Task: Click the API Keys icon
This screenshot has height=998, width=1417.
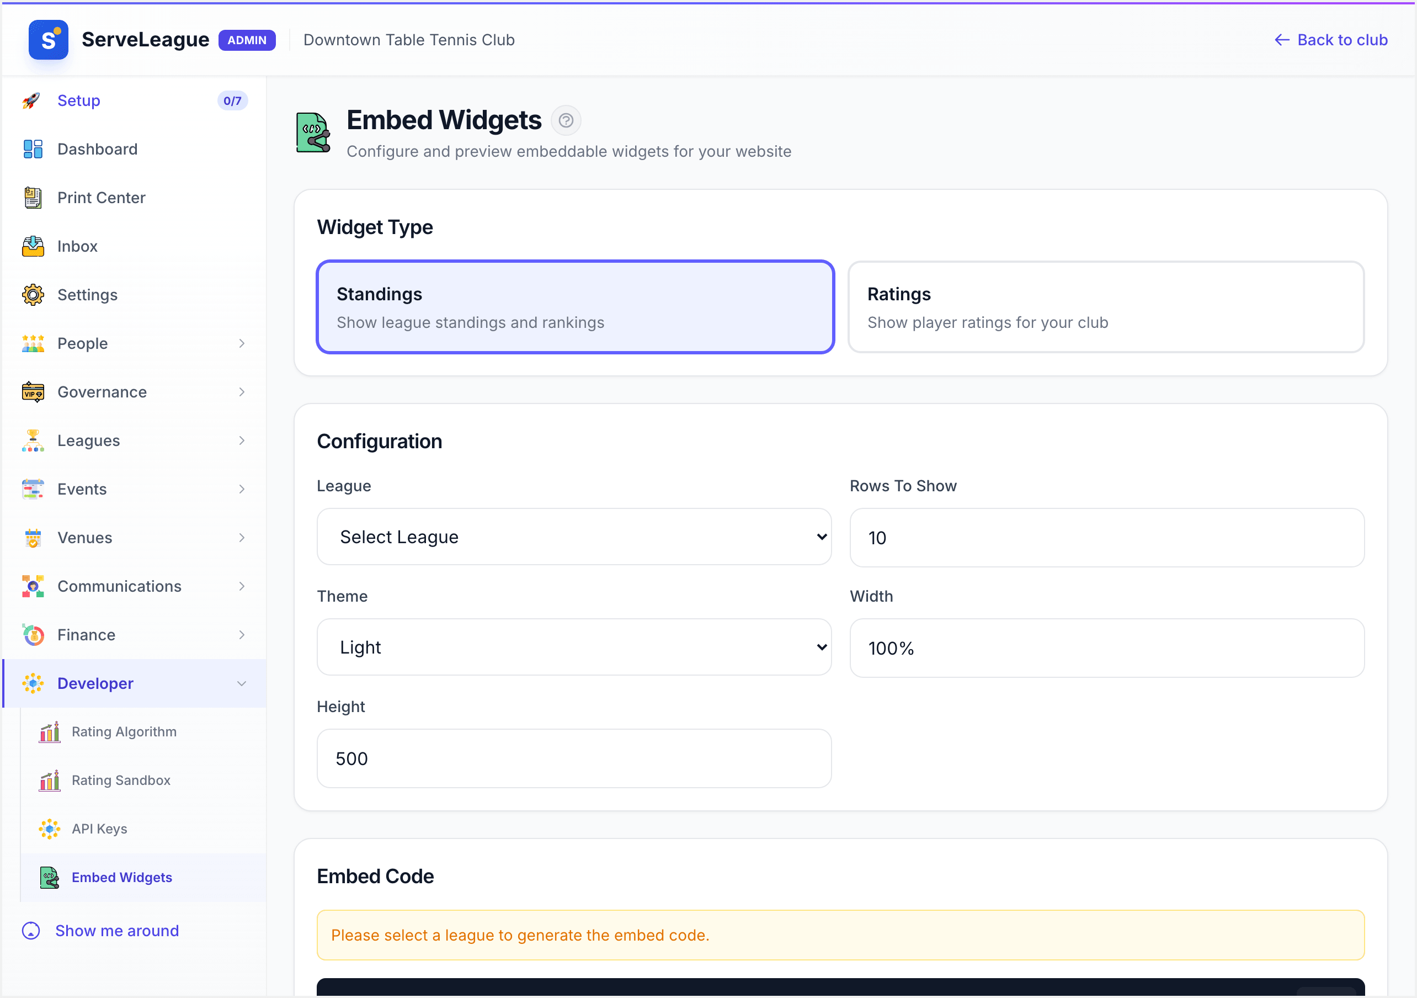Action: 49,829
